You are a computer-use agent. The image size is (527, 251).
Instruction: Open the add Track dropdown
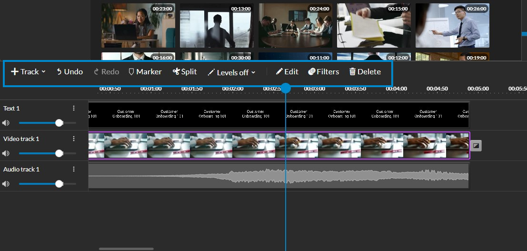28,72
